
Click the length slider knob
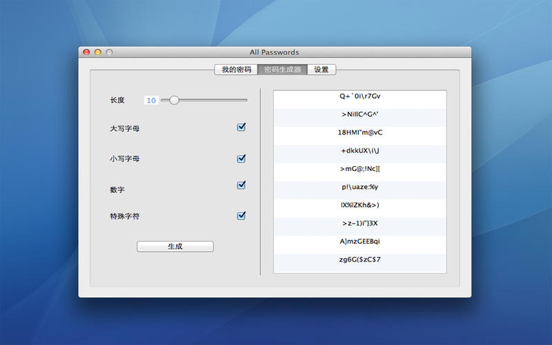[174, 100]
